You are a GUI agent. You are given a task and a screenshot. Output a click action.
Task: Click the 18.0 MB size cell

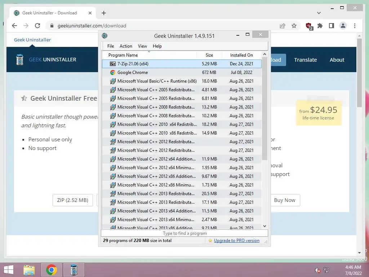(209, 81)
